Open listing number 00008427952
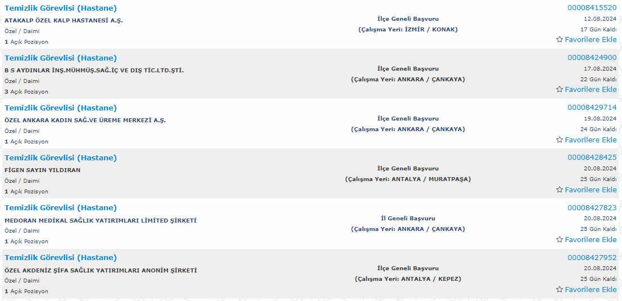 tap(592, 257)
